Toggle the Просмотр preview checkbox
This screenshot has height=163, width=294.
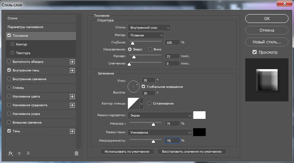click(x=254, y=52)
